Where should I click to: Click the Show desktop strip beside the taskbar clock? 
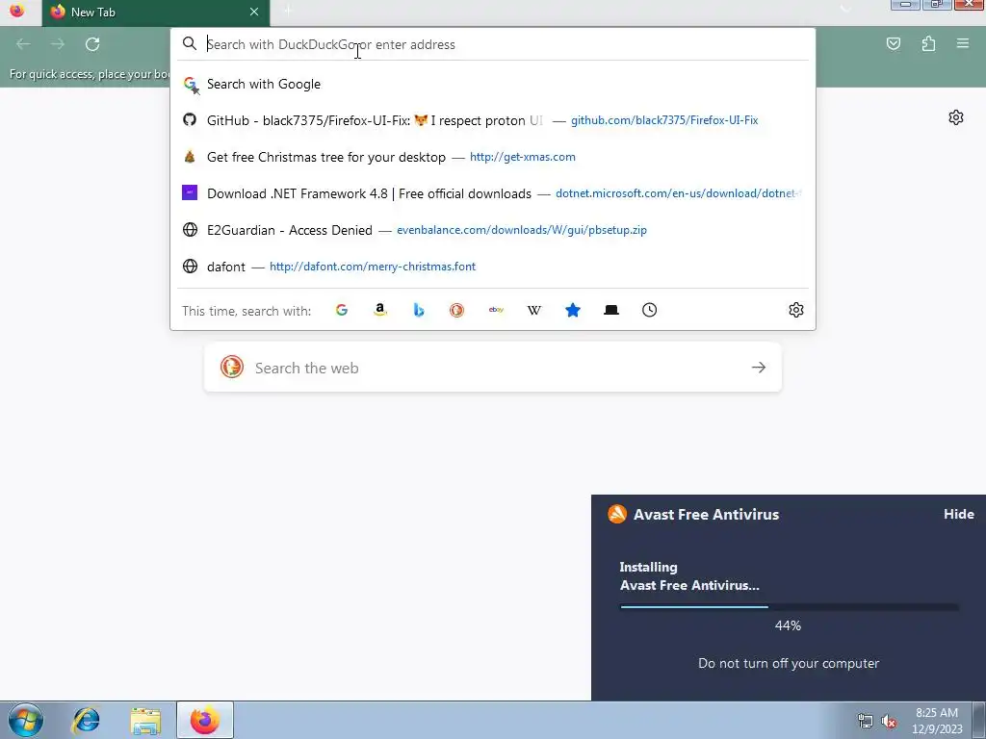click(979, 720)
